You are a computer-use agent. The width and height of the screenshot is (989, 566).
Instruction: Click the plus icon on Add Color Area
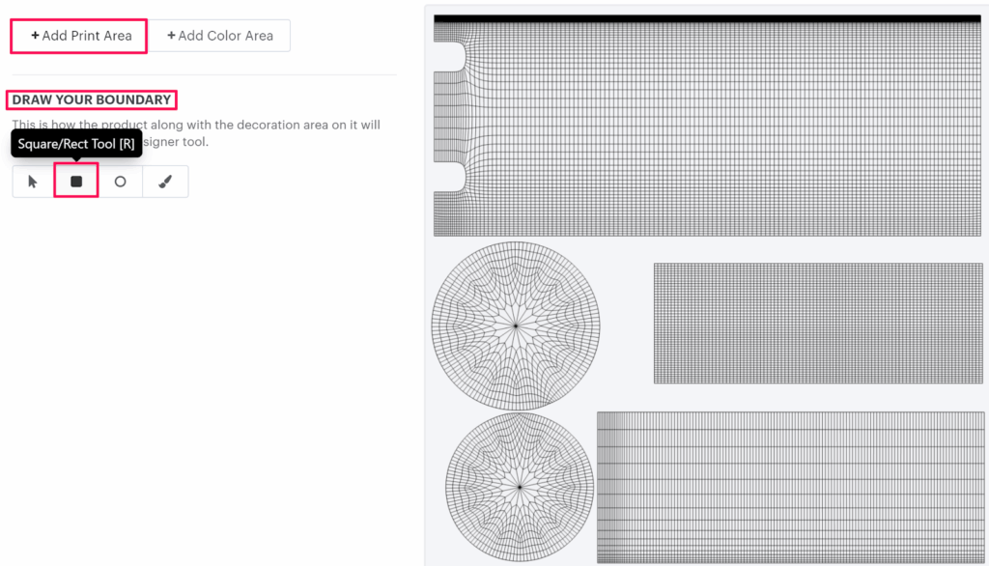[172, 36]
